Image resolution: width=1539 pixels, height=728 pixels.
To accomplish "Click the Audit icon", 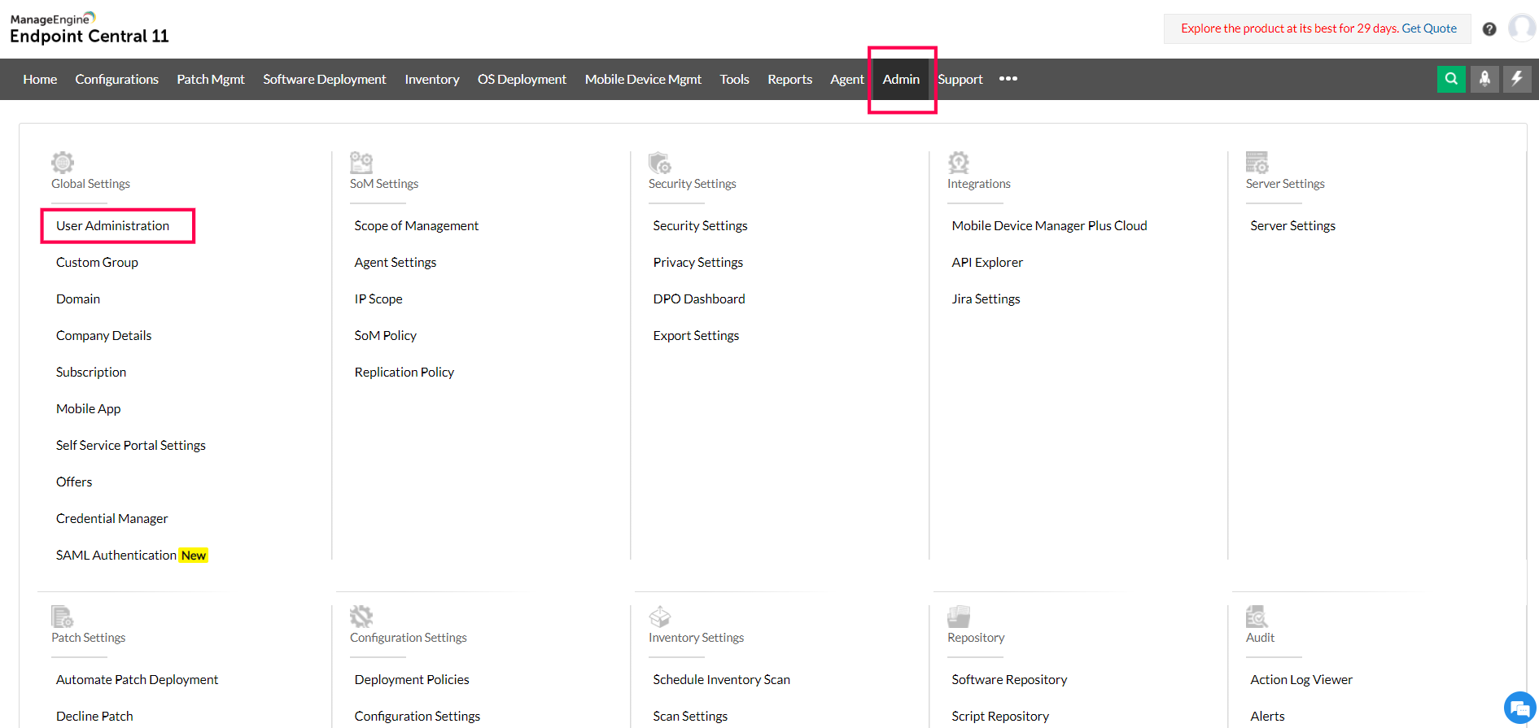I will point(1257,616).
